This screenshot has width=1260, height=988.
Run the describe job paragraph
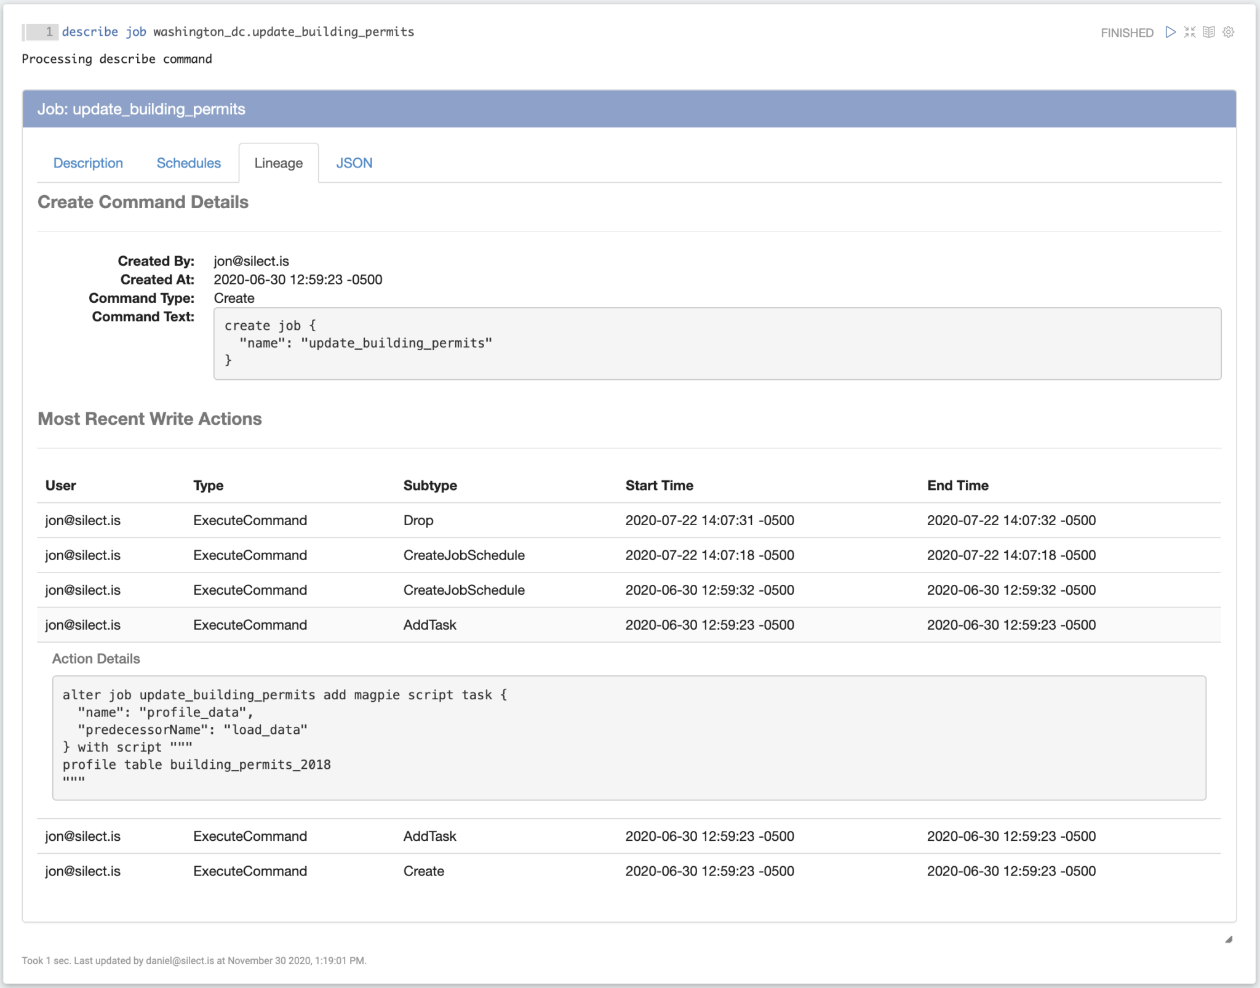[1170, 32]
